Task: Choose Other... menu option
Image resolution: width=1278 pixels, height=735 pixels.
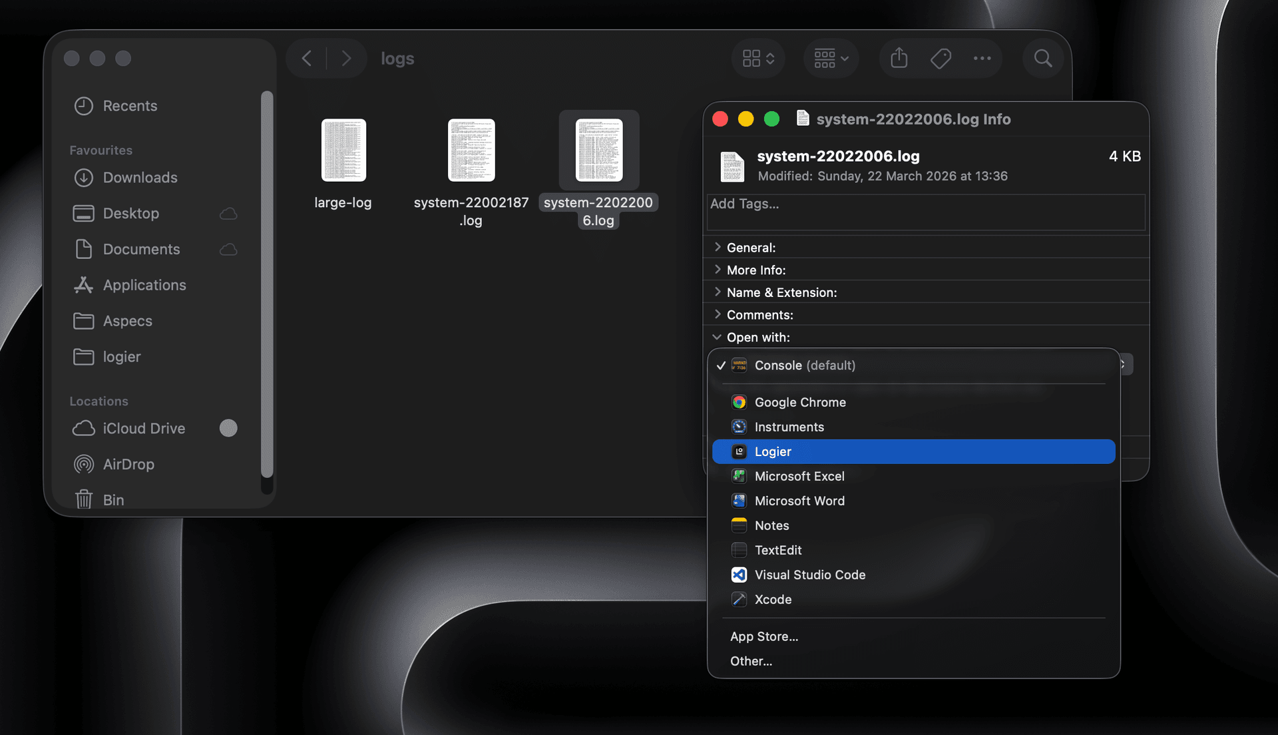Action: pyautogui.click(x=913, y=662)
